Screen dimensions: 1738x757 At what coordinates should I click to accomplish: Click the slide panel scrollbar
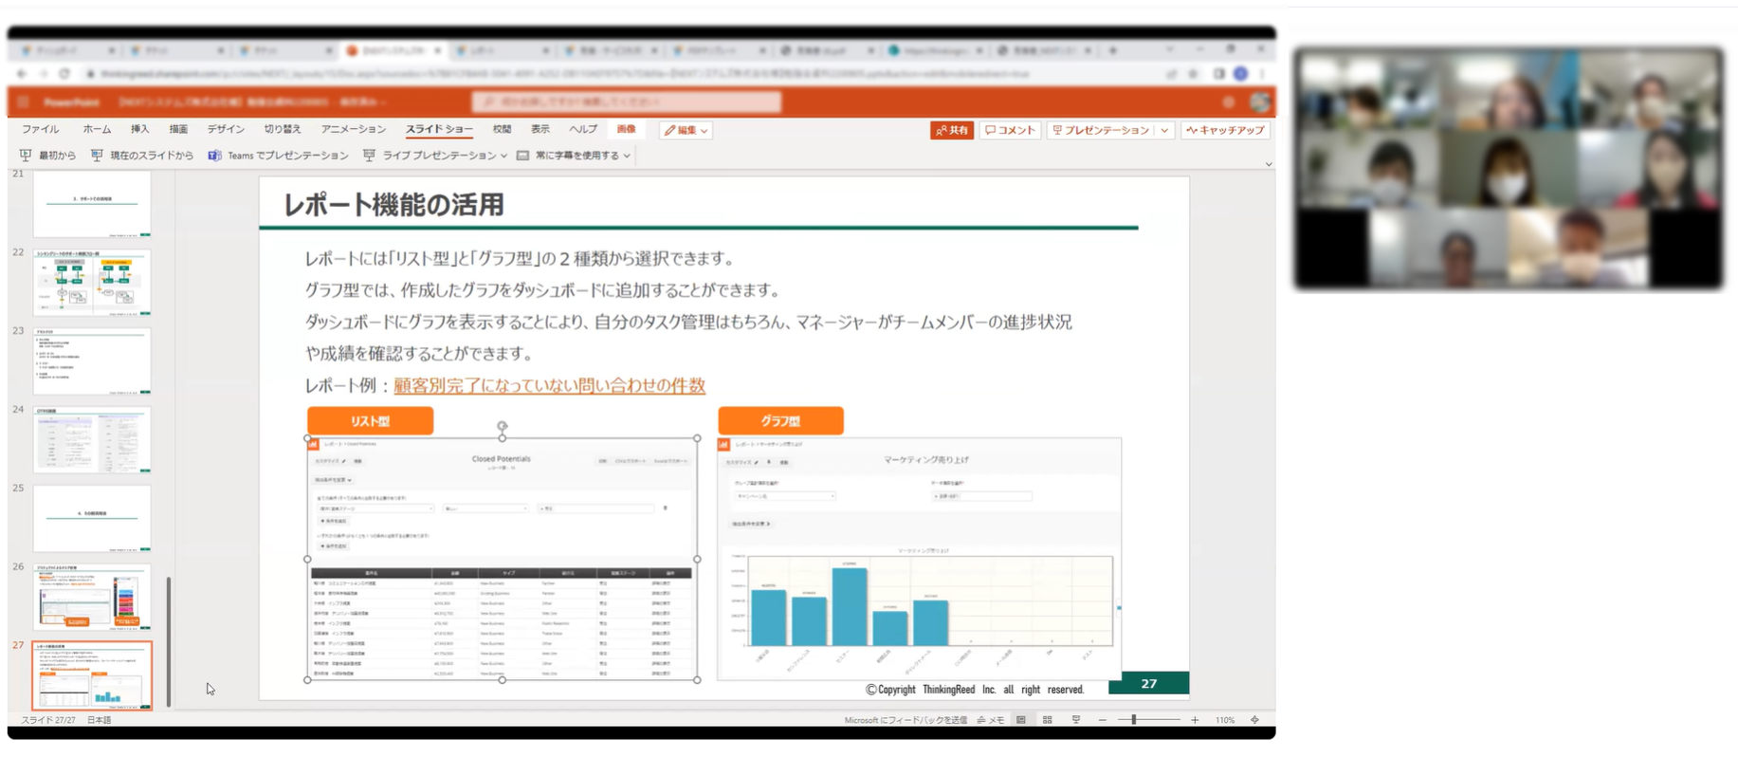click(169, 641)
